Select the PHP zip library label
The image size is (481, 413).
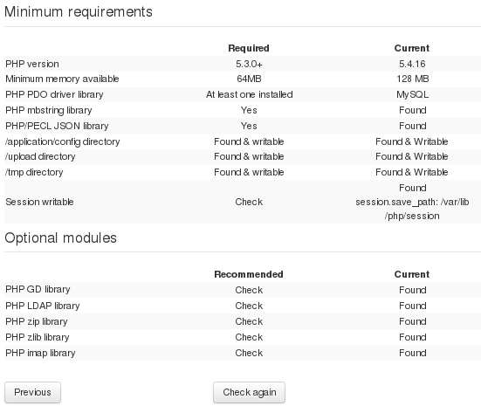point(37,321)
